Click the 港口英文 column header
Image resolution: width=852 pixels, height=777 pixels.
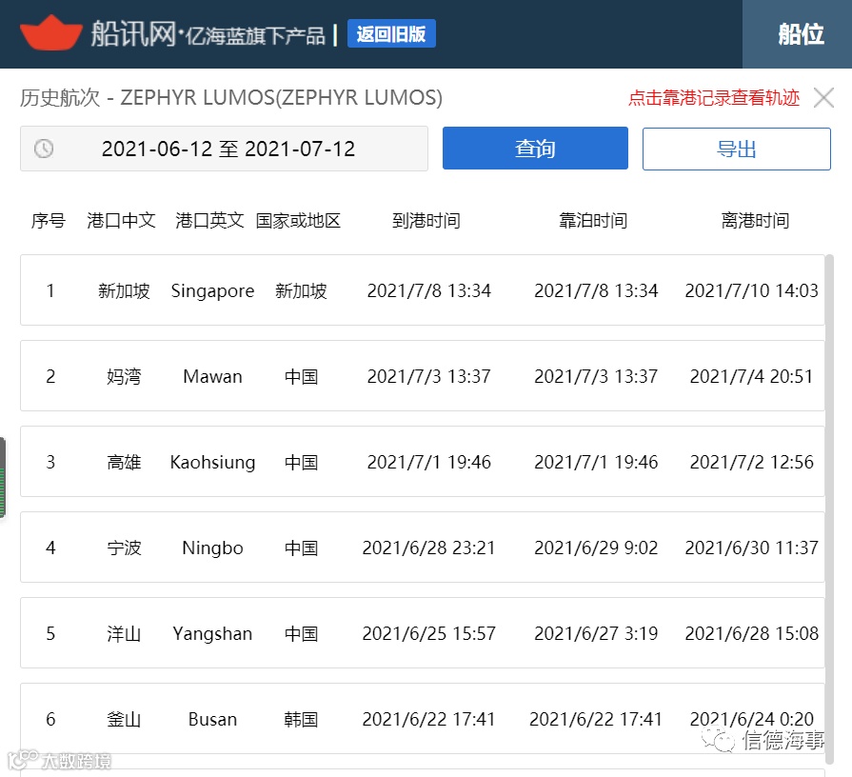pyautogui.click(x=209, y=221)
